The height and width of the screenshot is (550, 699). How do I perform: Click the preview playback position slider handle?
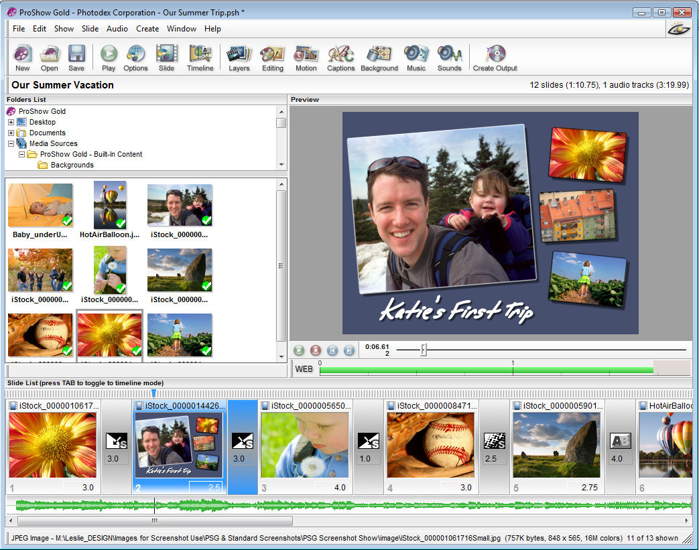423,350
